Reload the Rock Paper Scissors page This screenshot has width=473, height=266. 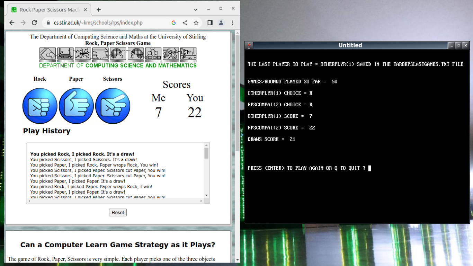click(34, 23)
